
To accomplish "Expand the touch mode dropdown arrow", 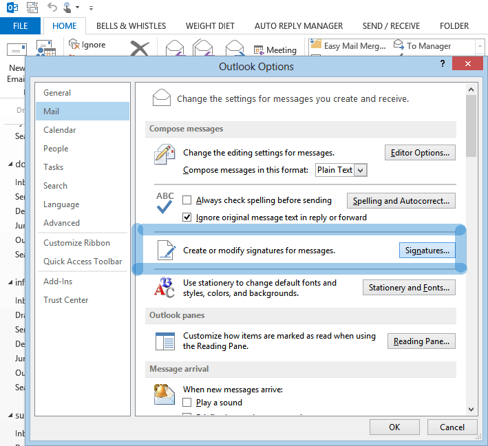I will 78,8.
